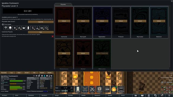Unlock the Protector path
This screenshot has width=173, height=97.
(x=121, y=21)
